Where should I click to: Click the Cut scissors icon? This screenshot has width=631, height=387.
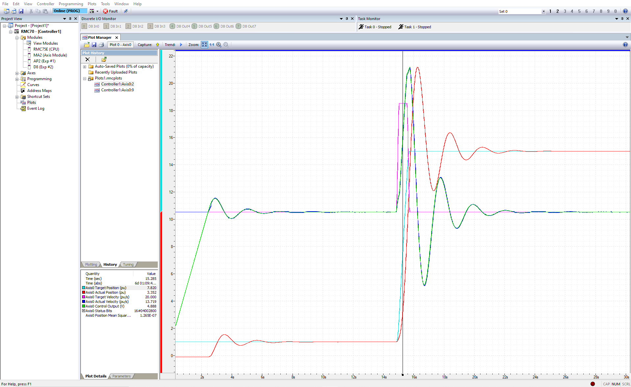tap(31, 11)
